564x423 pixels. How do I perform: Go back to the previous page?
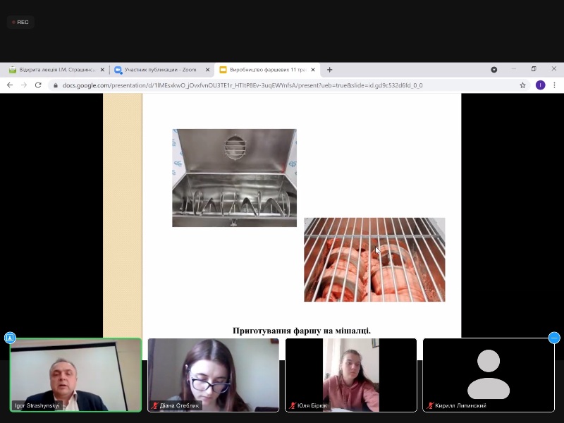[x=10, y=85]
